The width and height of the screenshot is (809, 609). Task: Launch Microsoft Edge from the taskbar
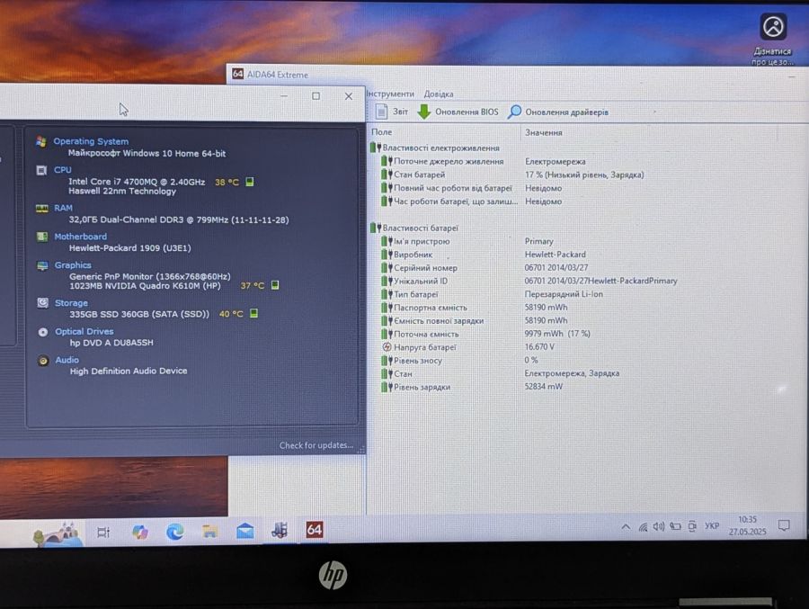175,532
